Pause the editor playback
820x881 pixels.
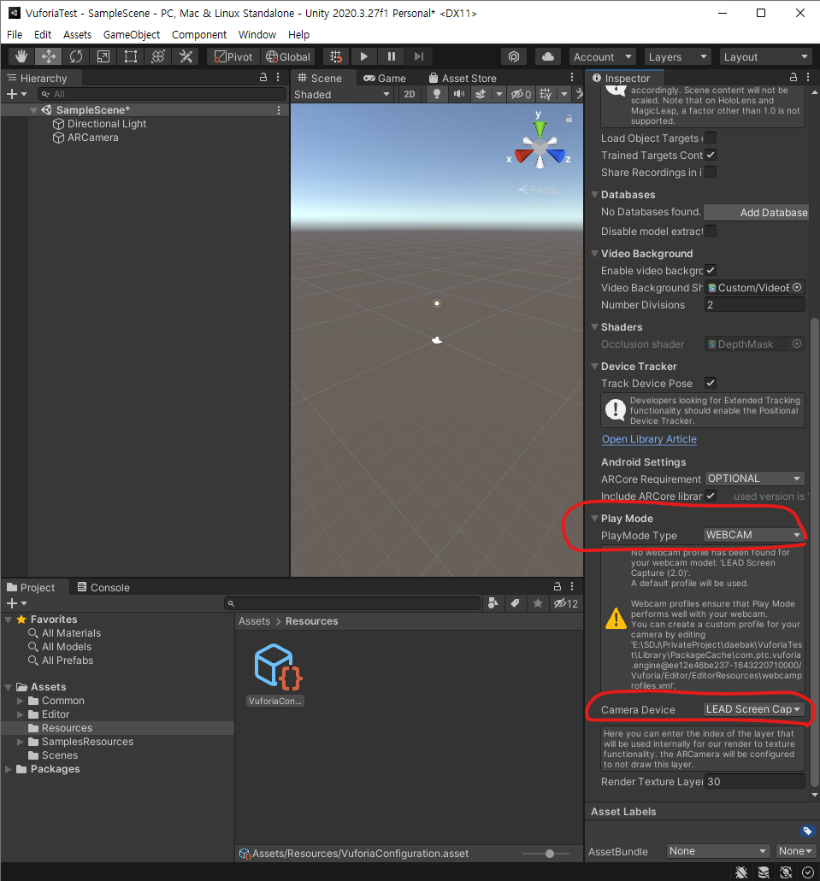pos(392,56)
